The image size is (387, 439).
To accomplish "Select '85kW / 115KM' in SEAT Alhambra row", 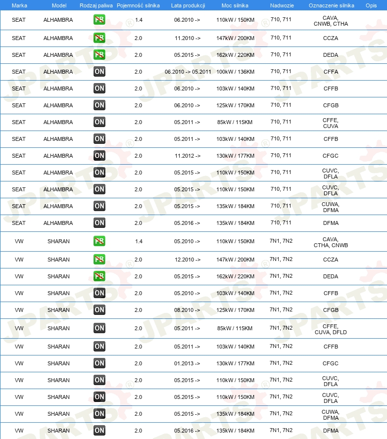I will pos(235,122).
